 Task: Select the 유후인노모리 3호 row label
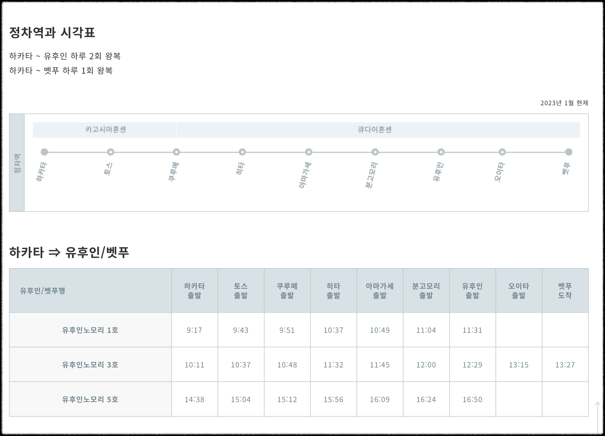coord(90,365)
